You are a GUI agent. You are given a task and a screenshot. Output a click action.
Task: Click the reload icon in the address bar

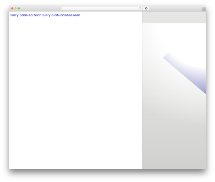click(140, 9)
